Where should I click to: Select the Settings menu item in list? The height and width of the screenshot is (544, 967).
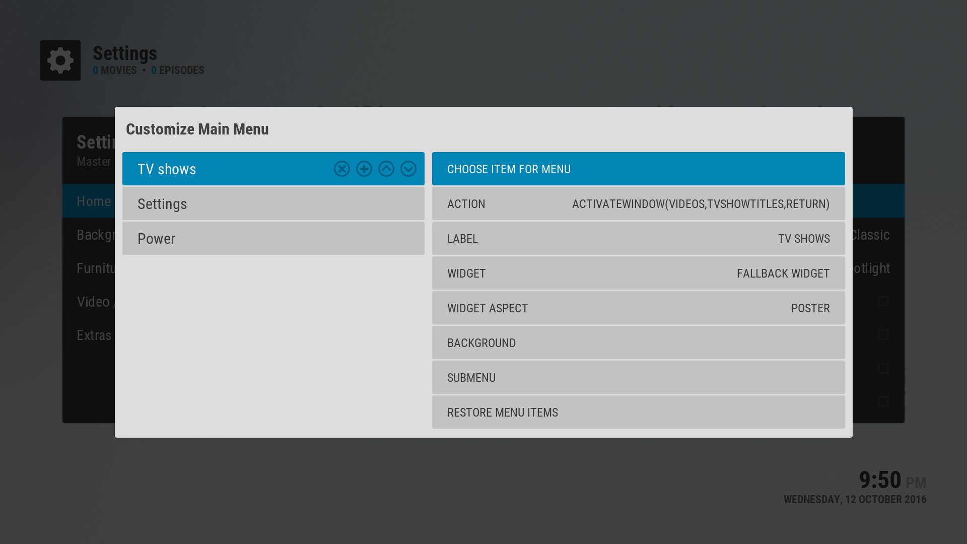[273, 204]
